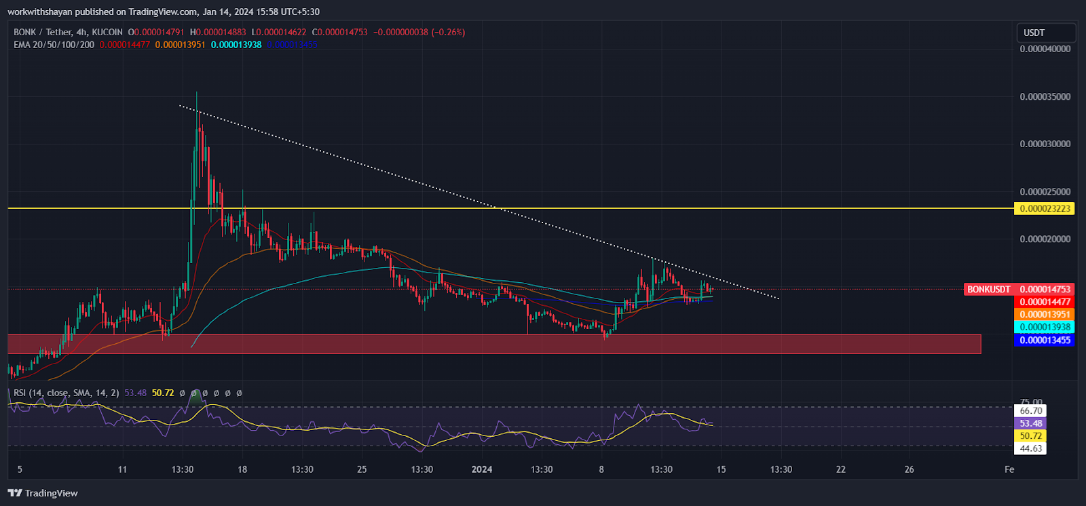The image size is (1086, 506).
Task: Select the BONK / Tether, 4h, KUCOIN legend title
Action: click(68, 32)
